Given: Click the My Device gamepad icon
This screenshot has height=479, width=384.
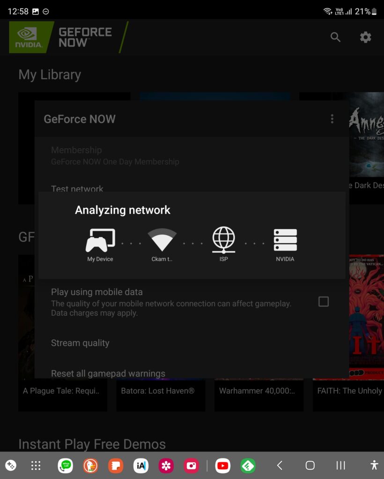Looking at the screenshot, I should [x=100, y=240].
